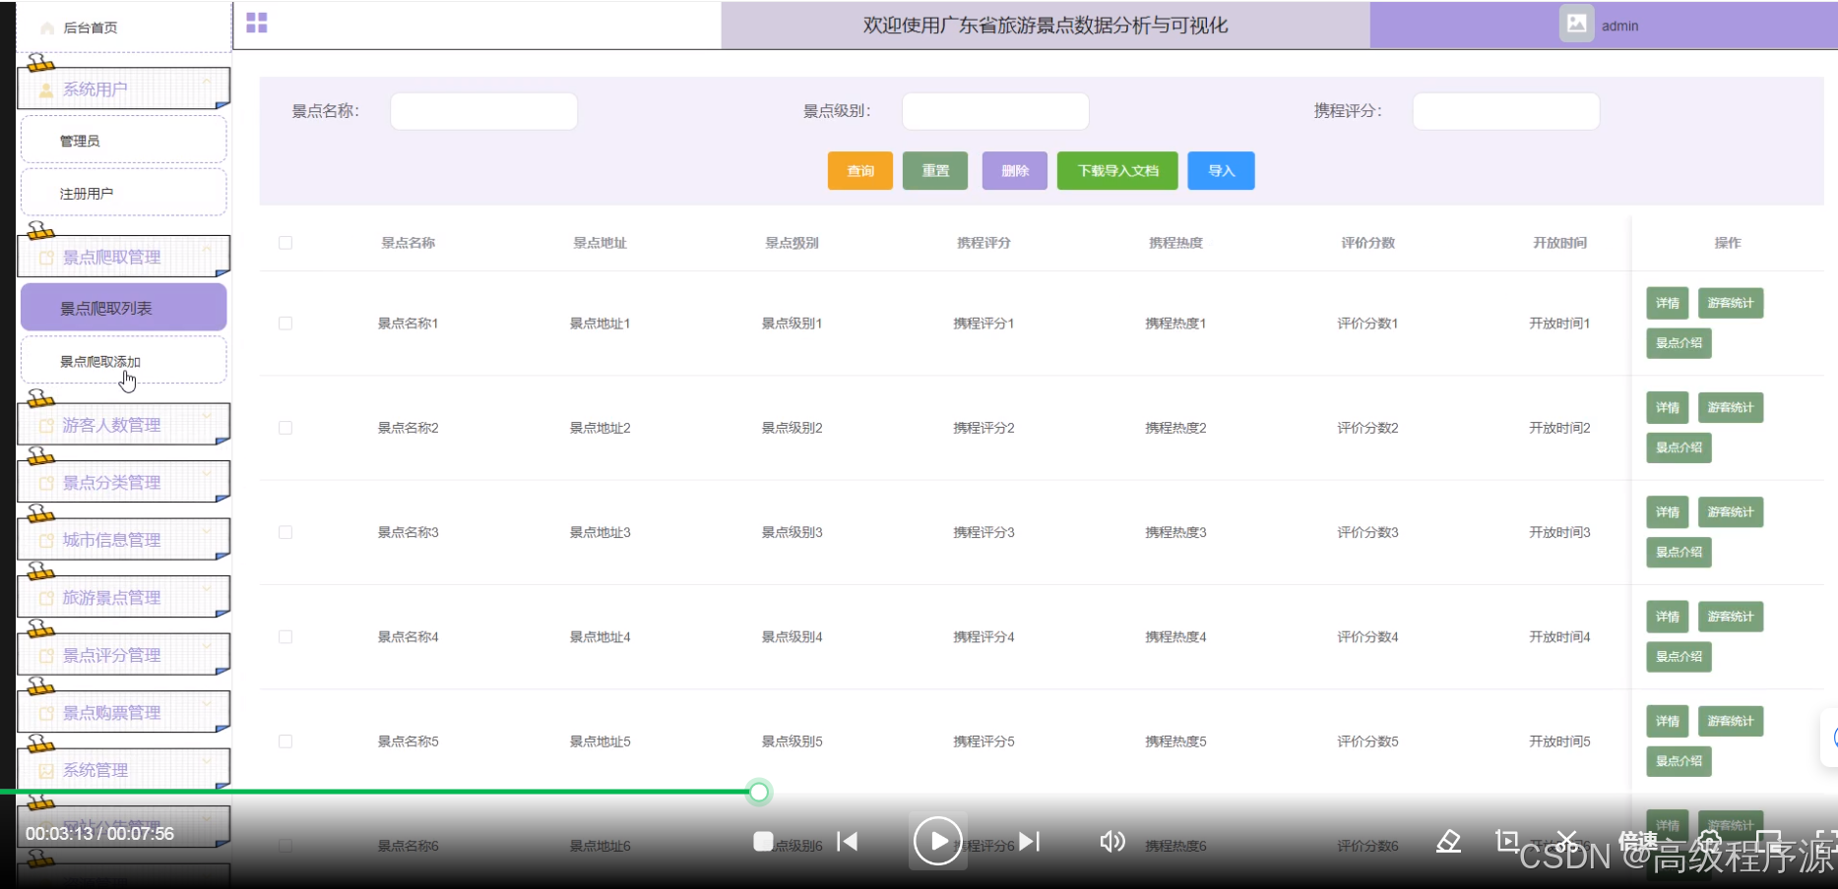Click the video progress slider handle
The height and width of the screenshot is (889, 1838).
pos(759,792)
